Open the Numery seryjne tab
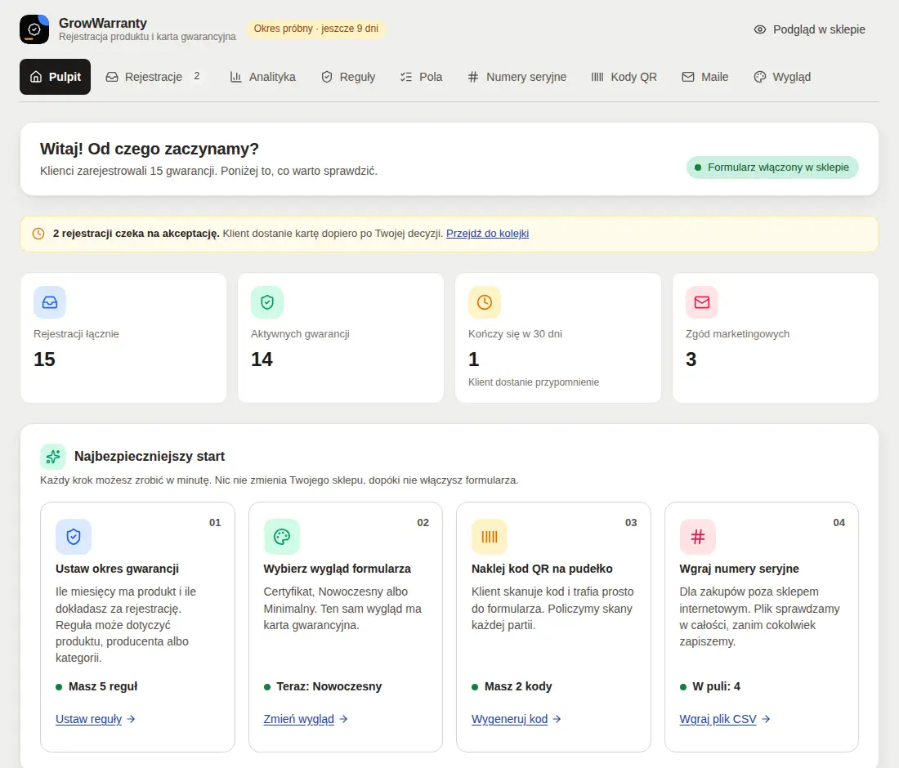The height and width of the screenshot is (768, 899). [517, 77]
